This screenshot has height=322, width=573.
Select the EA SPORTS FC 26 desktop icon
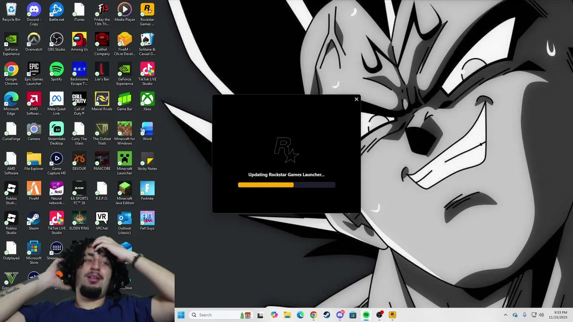click(79, 193)
